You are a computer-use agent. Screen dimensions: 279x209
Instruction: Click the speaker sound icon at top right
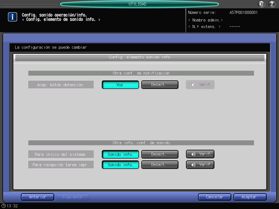261,4
